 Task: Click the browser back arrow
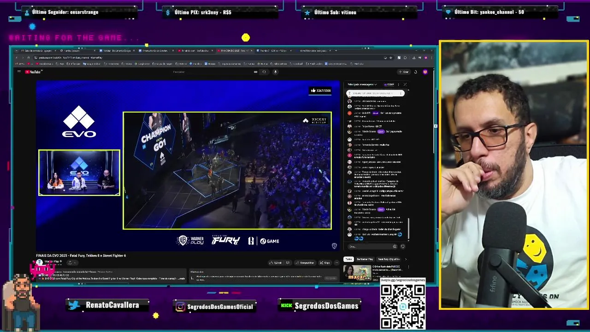tap(16, 58)
